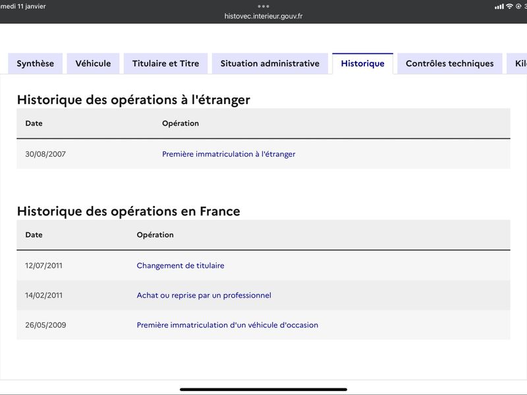Click Première immatriculation à l'étranger link
This screenshot has height=395, width=527.
[x=229, y=154]
